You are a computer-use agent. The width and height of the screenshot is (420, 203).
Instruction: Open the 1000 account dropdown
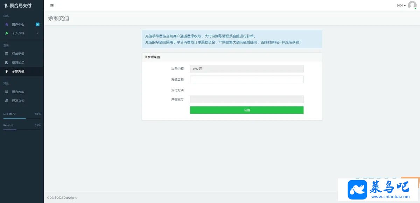click(x=401, y=6)
